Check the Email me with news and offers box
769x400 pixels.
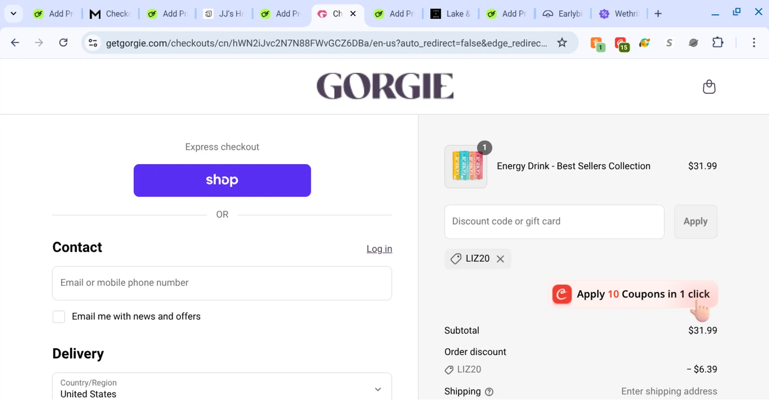coord(59,316)
